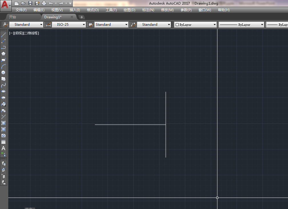This screenshot has height=209, width=288.
Task: Select the Circle tool
Action: point(3,73)
